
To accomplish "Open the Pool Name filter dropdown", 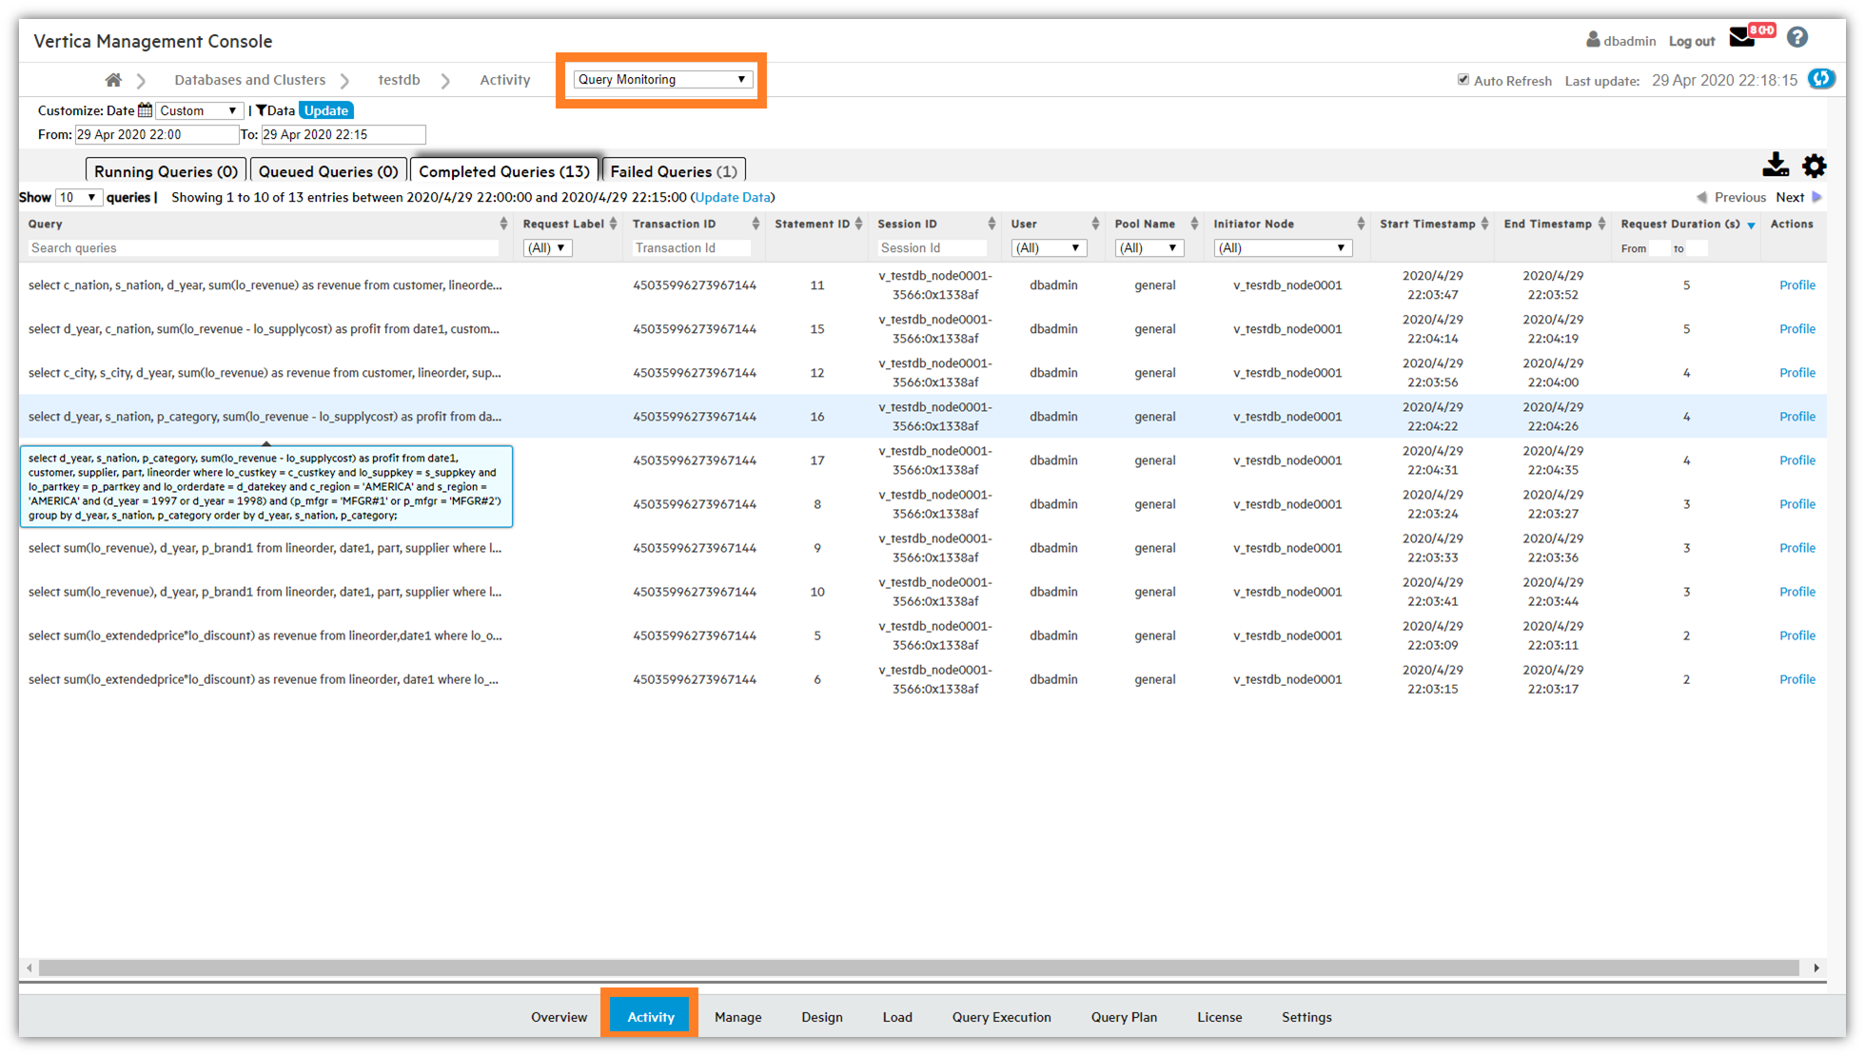I will (x=1148, y=248).
